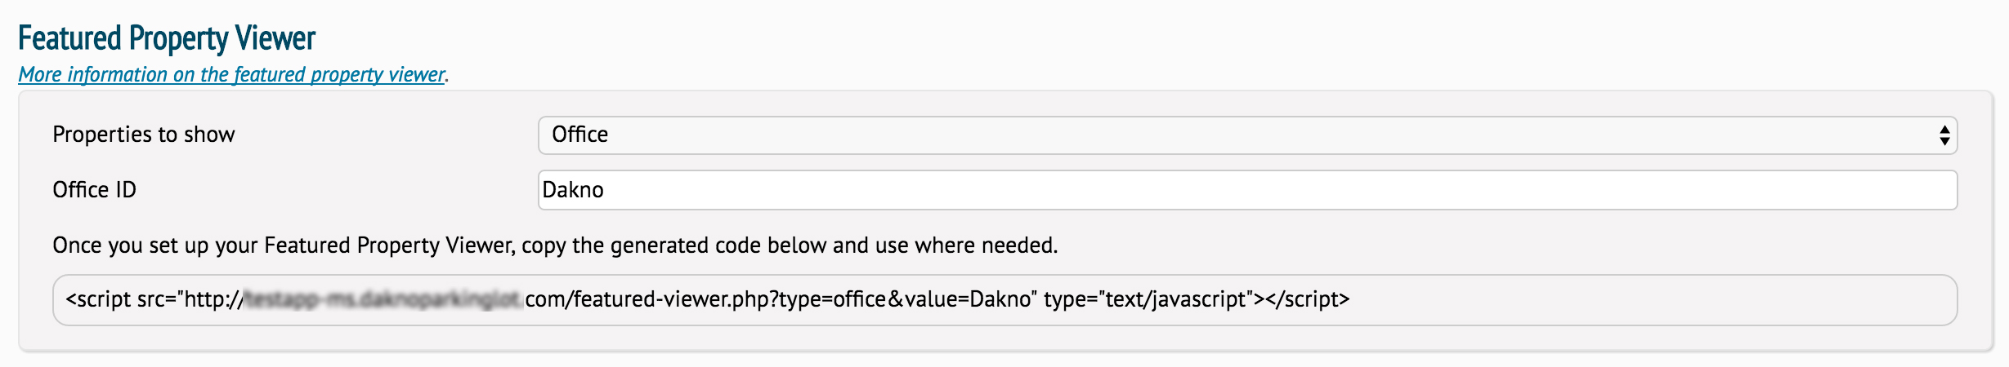Focus the Office ID field containing Dakno
This screenshot has width=2009, height=367.
pyautogui.click(x=1247, y=189)
